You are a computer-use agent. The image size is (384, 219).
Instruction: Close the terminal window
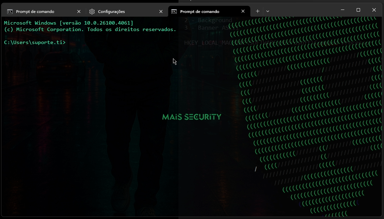tap(374, 10)
